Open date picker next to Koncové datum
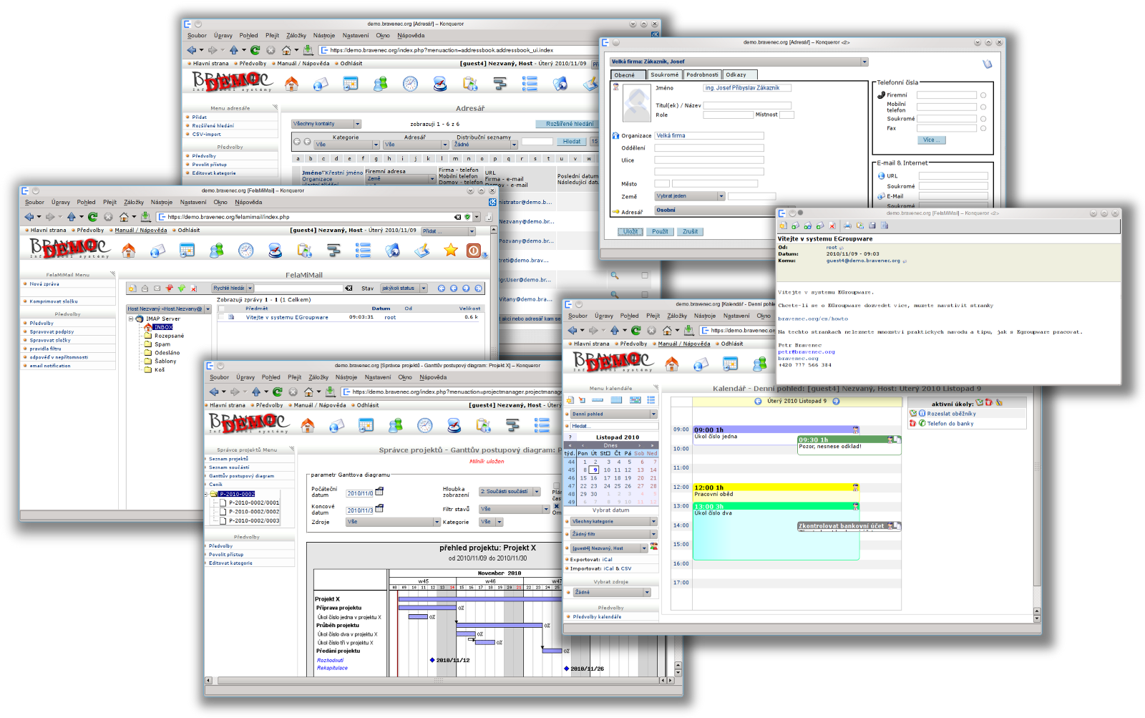Viewport: 1145px width, 718px height. pos(379,508)
